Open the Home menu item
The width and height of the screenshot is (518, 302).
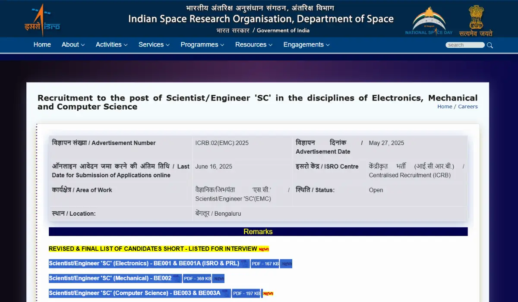click(x=42, y=44)
